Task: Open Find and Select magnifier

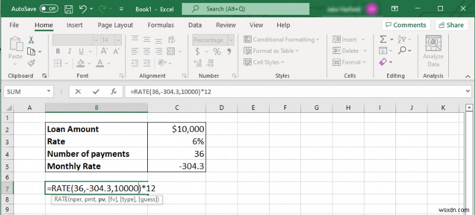Action: (403, 50)
